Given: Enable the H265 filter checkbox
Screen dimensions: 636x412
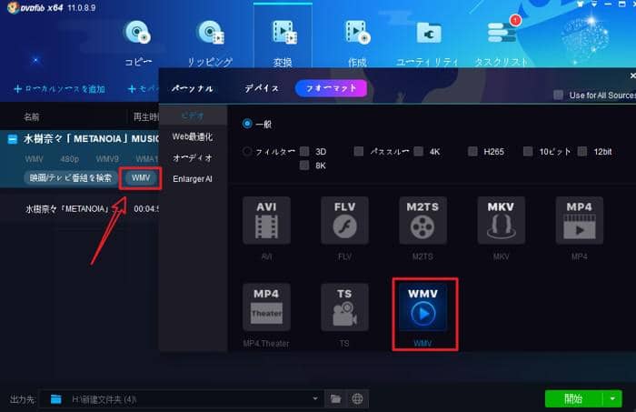Looking at the screenshot, I should [x=472, y=152].
